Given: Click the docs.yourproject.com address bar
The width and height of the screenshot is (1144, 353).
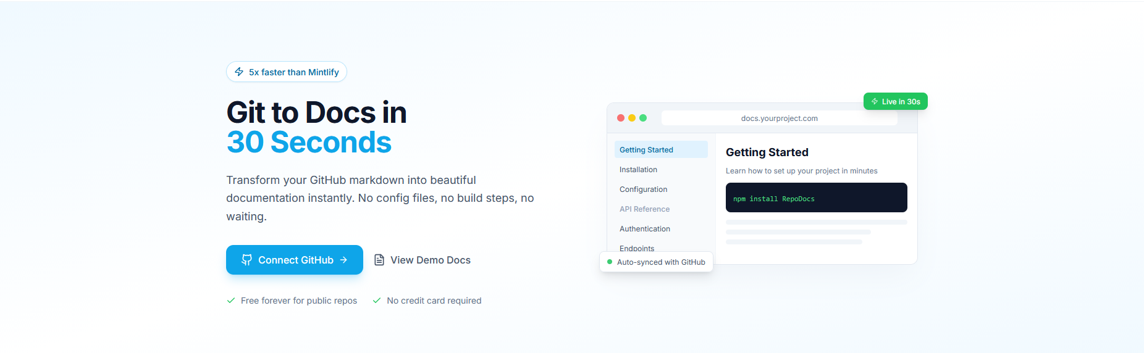Looking at the screenshot, I should tap(779, 118).
